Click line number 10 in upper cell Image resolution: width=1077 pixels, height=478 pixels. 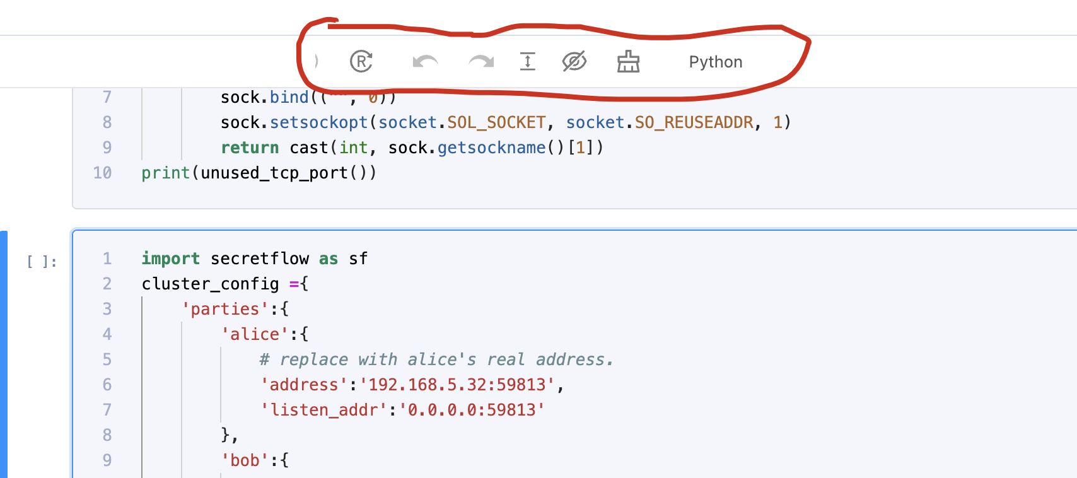pyautogui.click(x=102, y=173)
